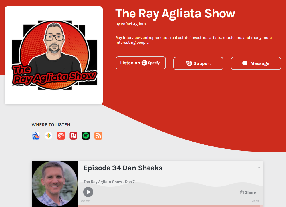Click the podcast description paragraph
This screenshot has width=286, height=207.
pos(194,40)
